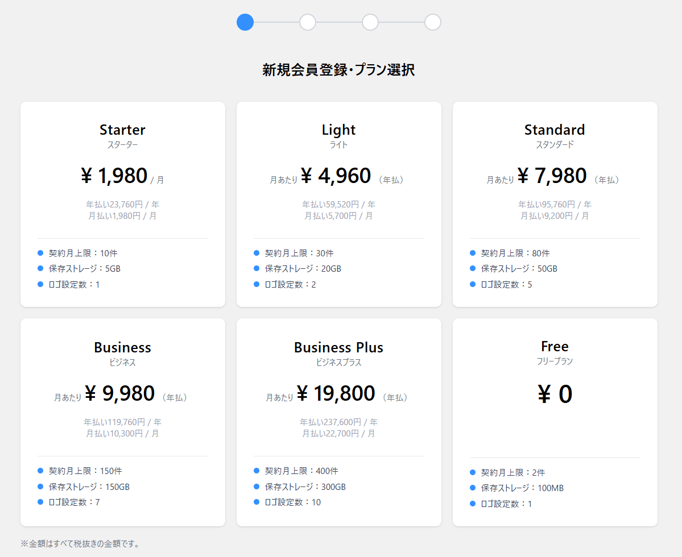Click the third progress step circle
This screenshot has width=682, height=557.
point(370,22)
